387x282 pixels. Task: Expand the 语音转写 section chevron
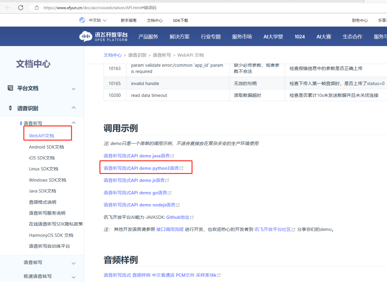[73, 263]
